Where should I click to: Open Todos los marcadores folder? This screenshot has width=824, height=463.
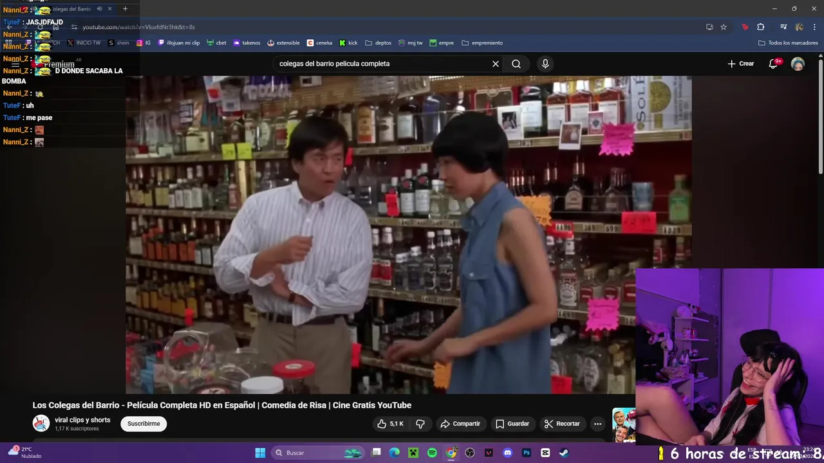pos(788,43)
